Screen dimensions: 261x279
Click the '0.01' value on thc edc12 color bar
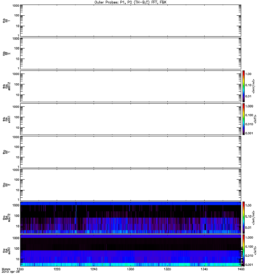[x=248, y=228]
